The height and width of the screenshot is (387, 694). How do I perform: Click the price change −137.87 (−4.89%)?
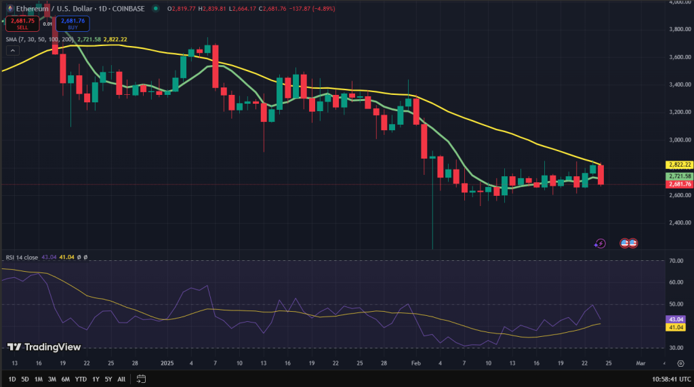pyautogui.click(x=312, y=8)
